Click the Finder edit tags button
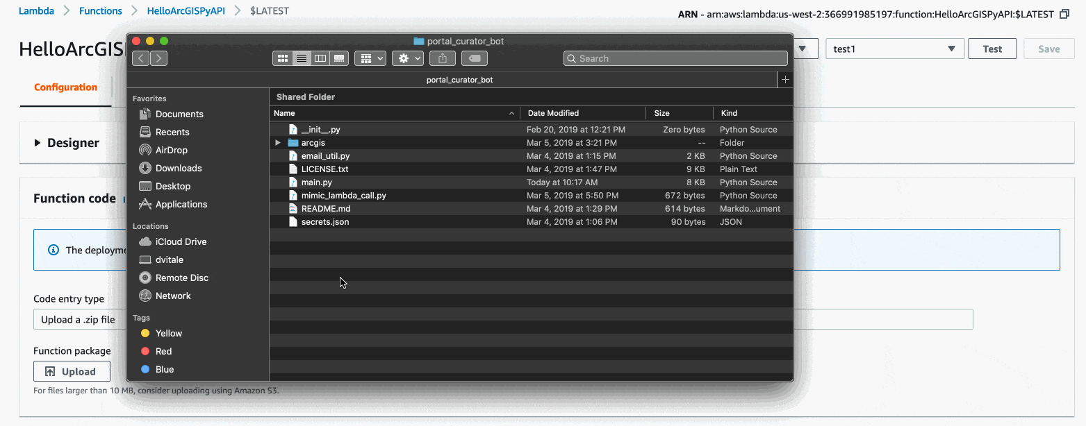Screen dimensions: 1086x426 pyautogui.click(x=474, y=58)
